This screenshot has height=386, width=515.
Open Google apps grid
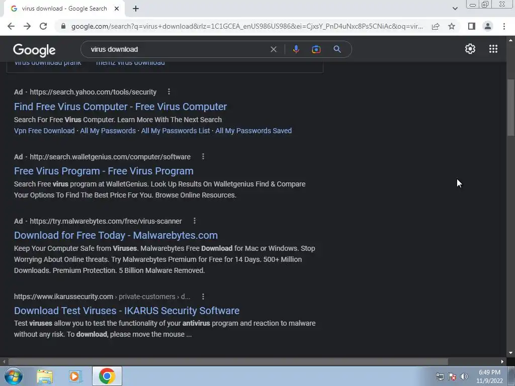point(493,49)
